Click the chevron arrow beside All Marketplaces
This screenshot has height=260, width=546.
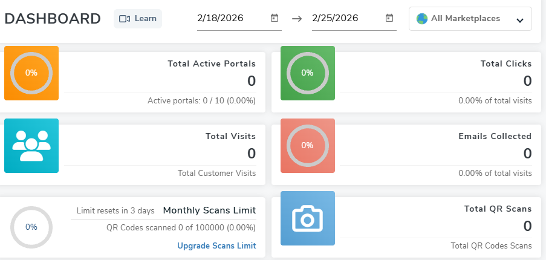click(x=519, y=20)
